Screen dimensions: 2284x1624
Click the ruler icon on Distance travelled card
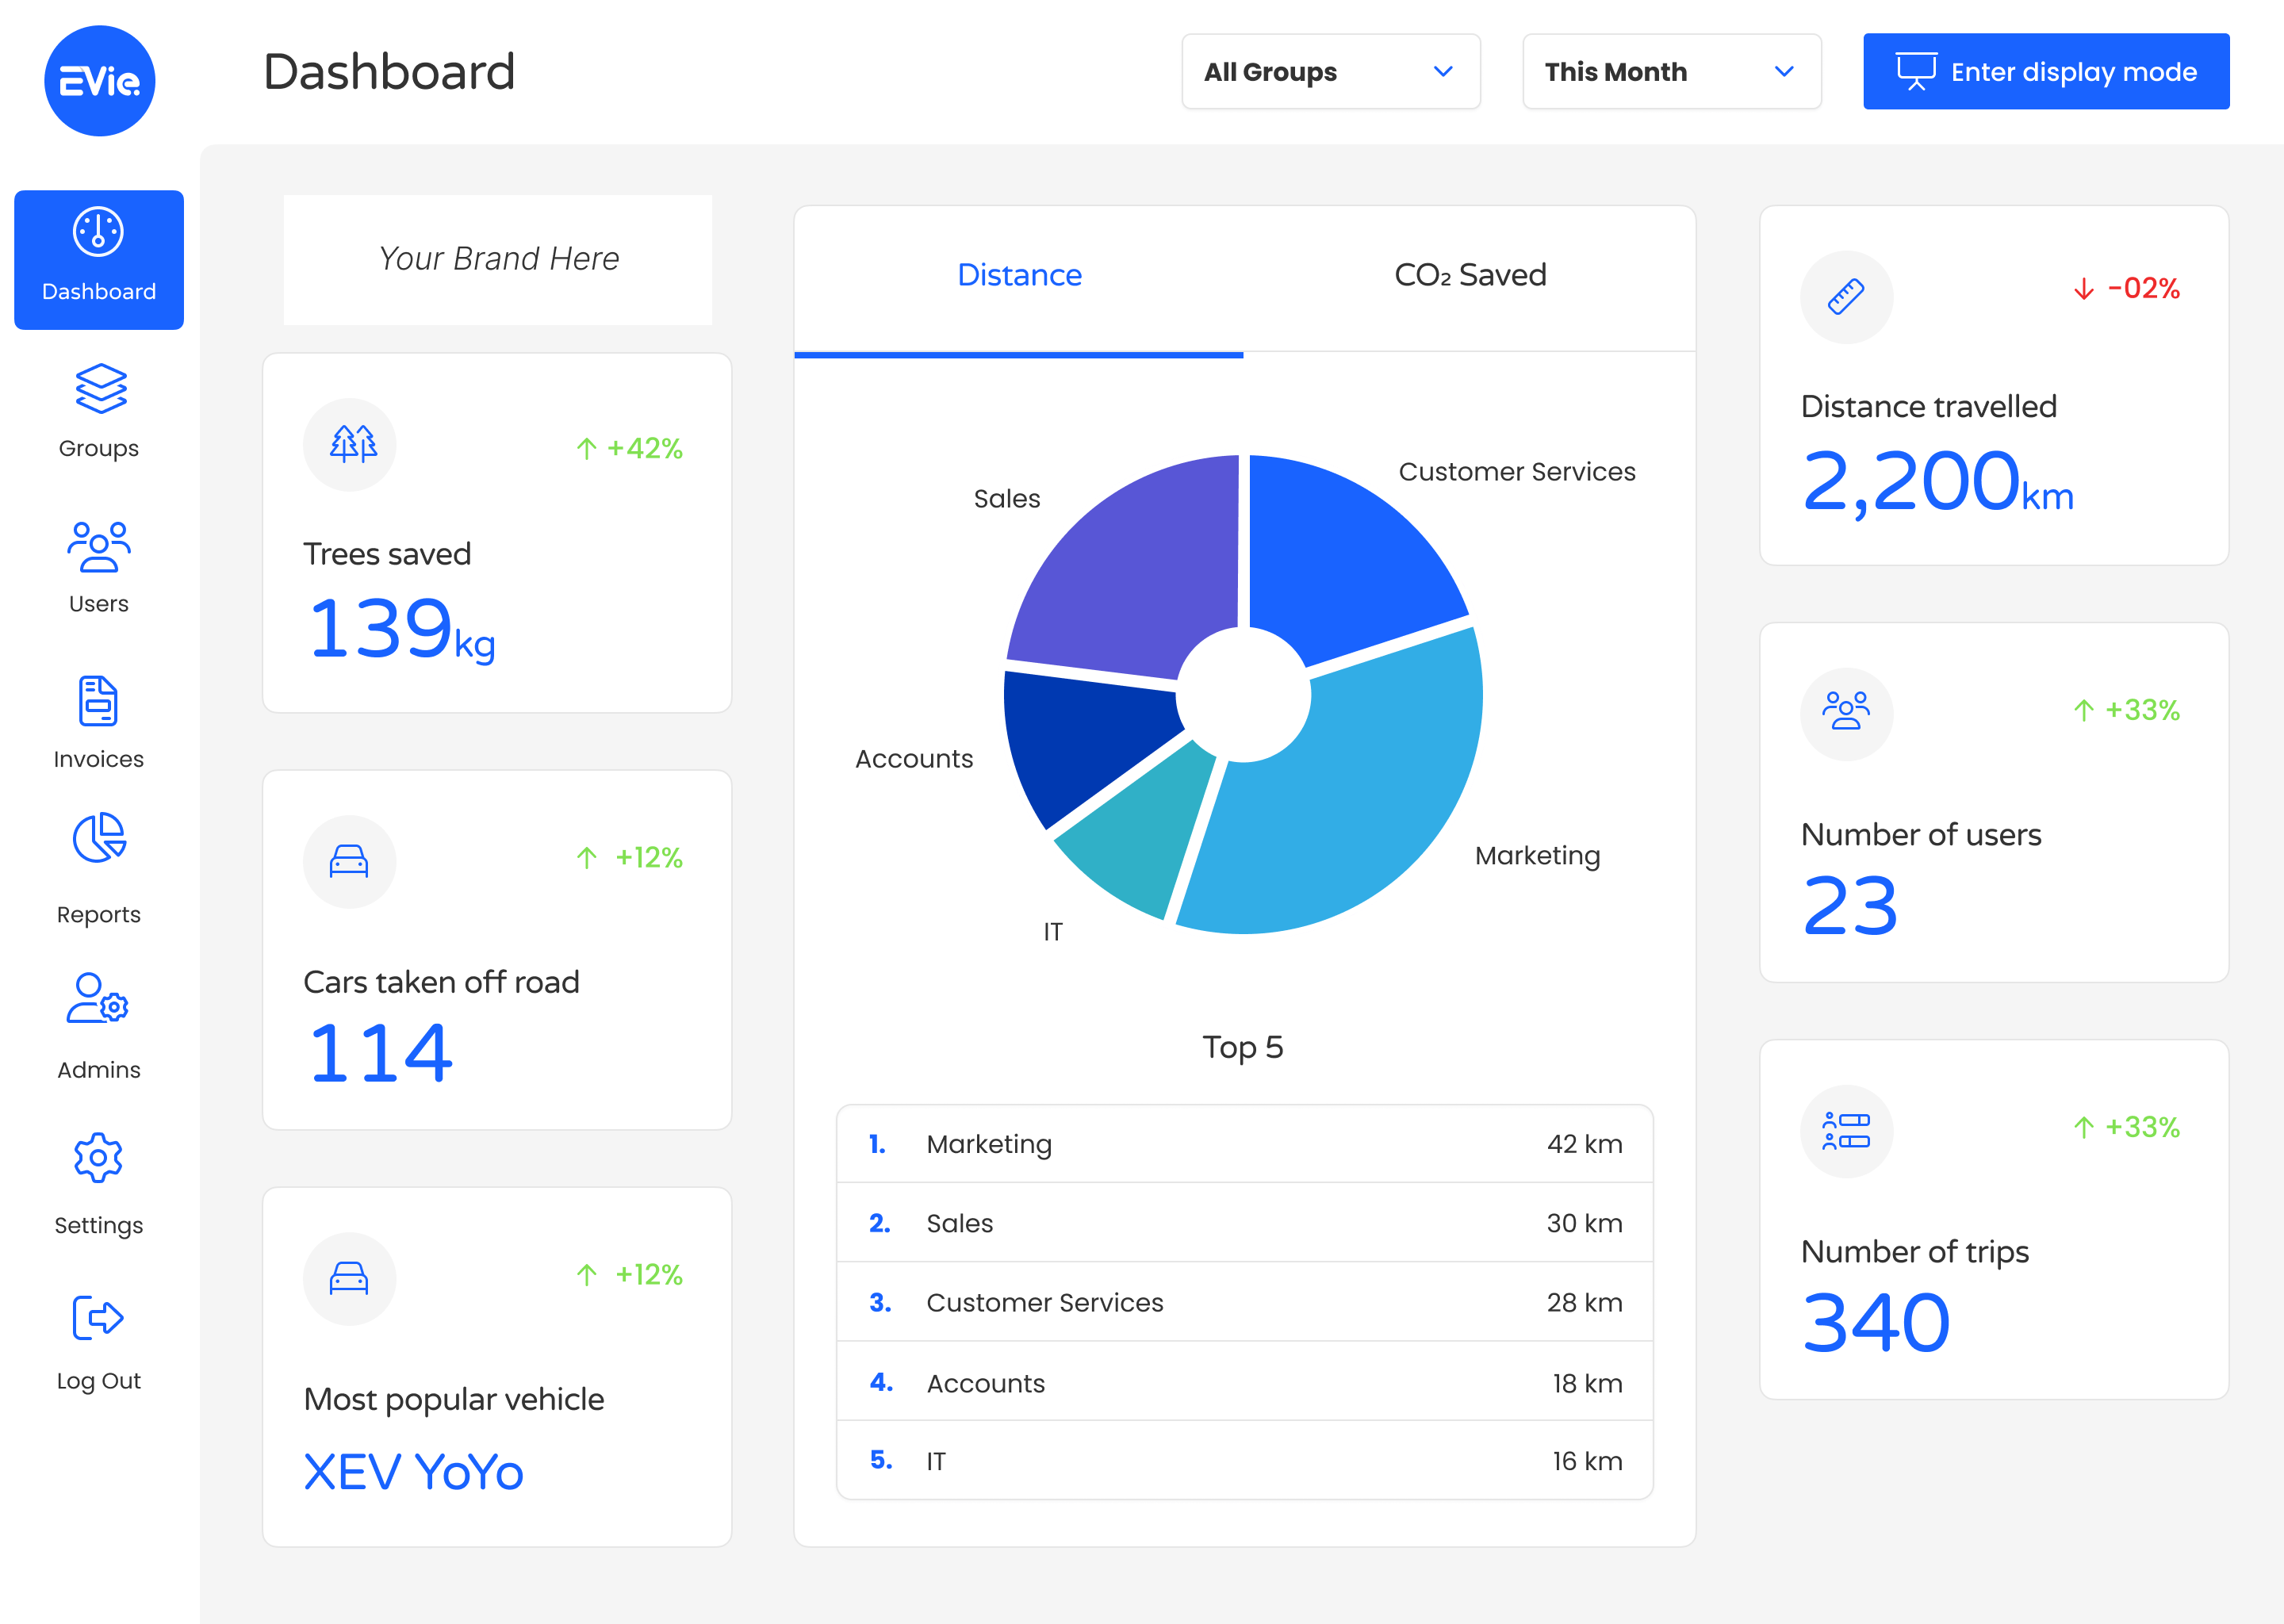(1846, 297)
